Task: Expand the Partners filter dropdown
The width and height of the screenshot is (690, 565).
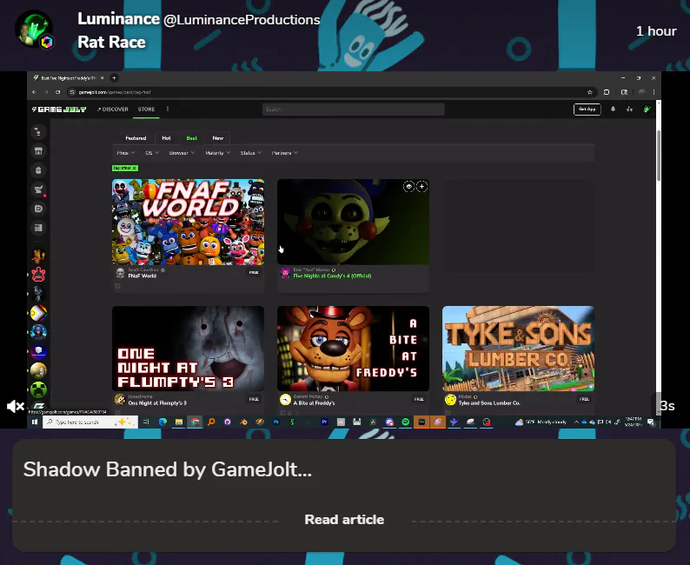Action: click(285, 153)
